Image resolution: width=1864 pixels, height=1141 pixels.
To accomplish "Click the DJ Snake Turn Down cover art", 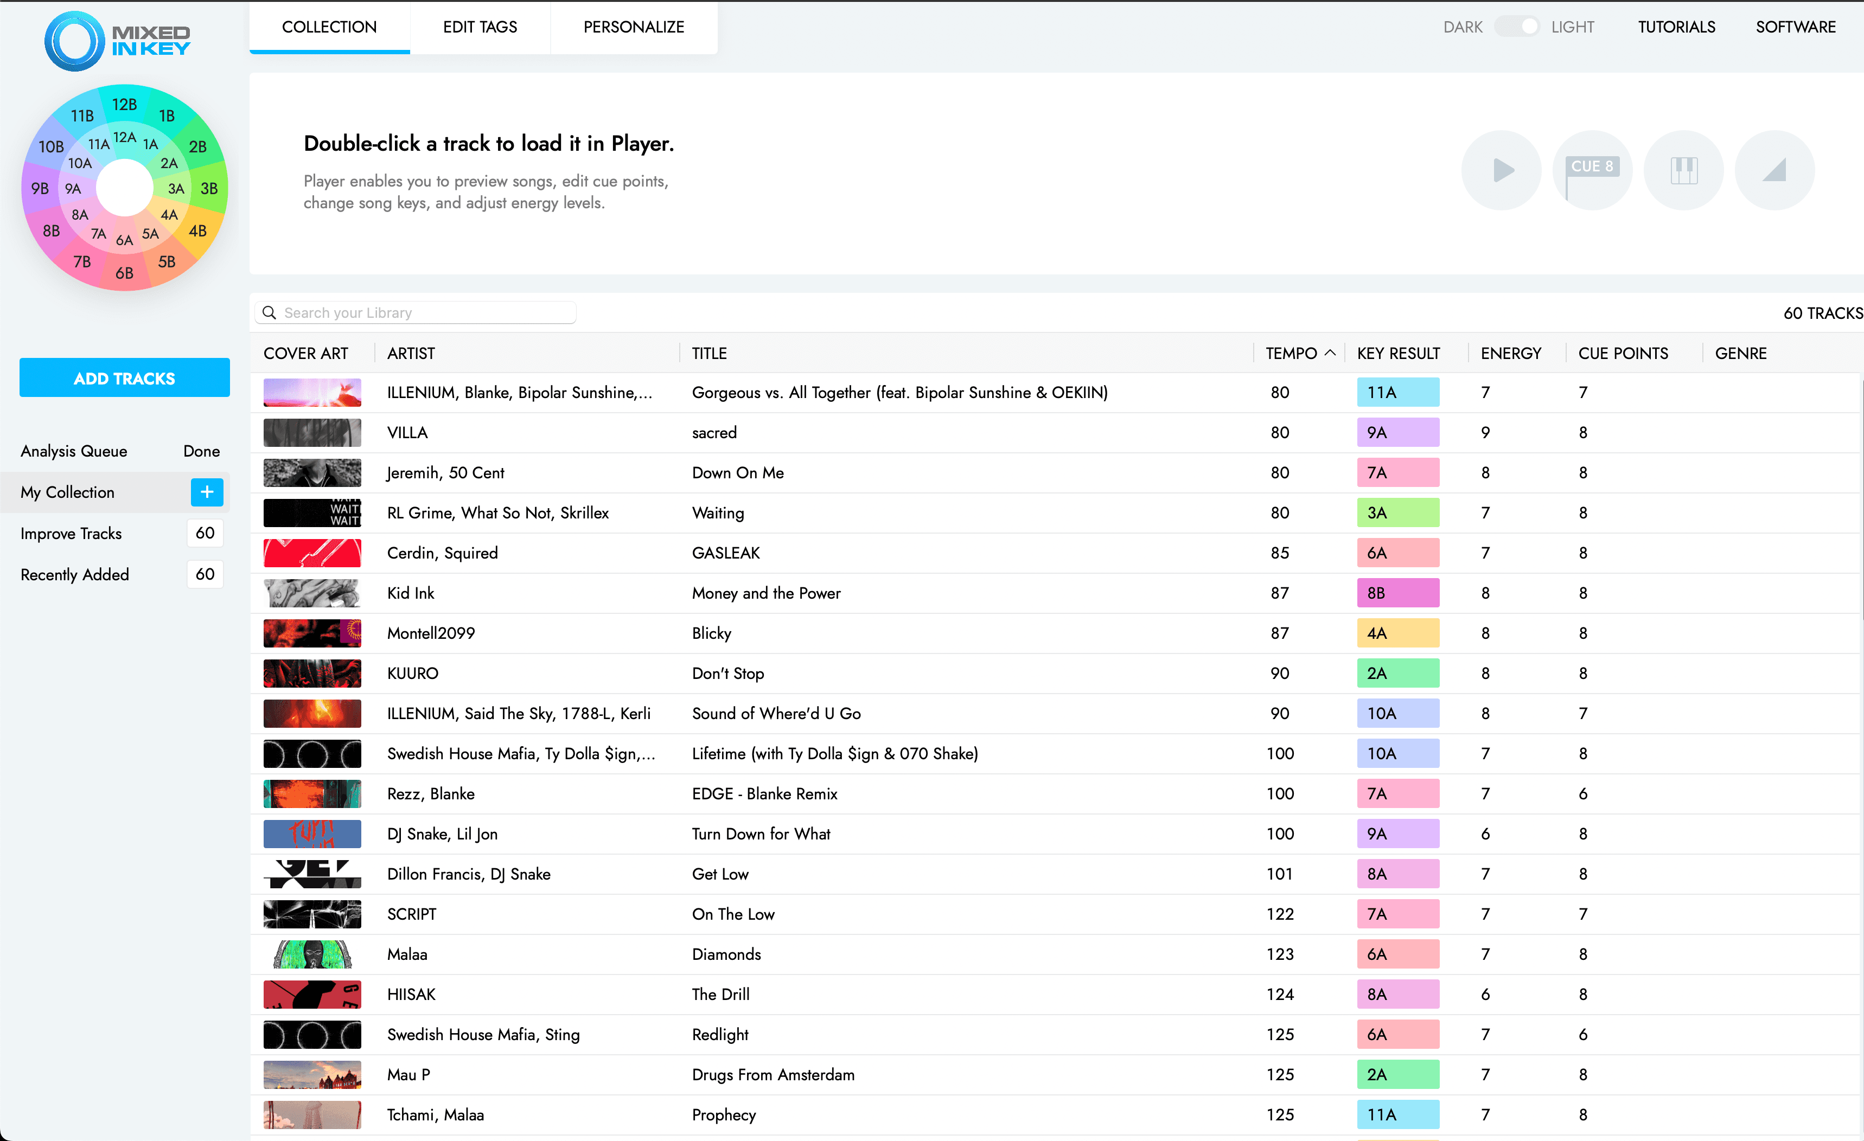I will [312, 834].
